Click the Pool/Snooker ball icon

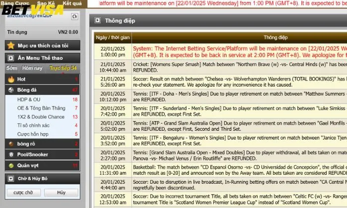11,155
